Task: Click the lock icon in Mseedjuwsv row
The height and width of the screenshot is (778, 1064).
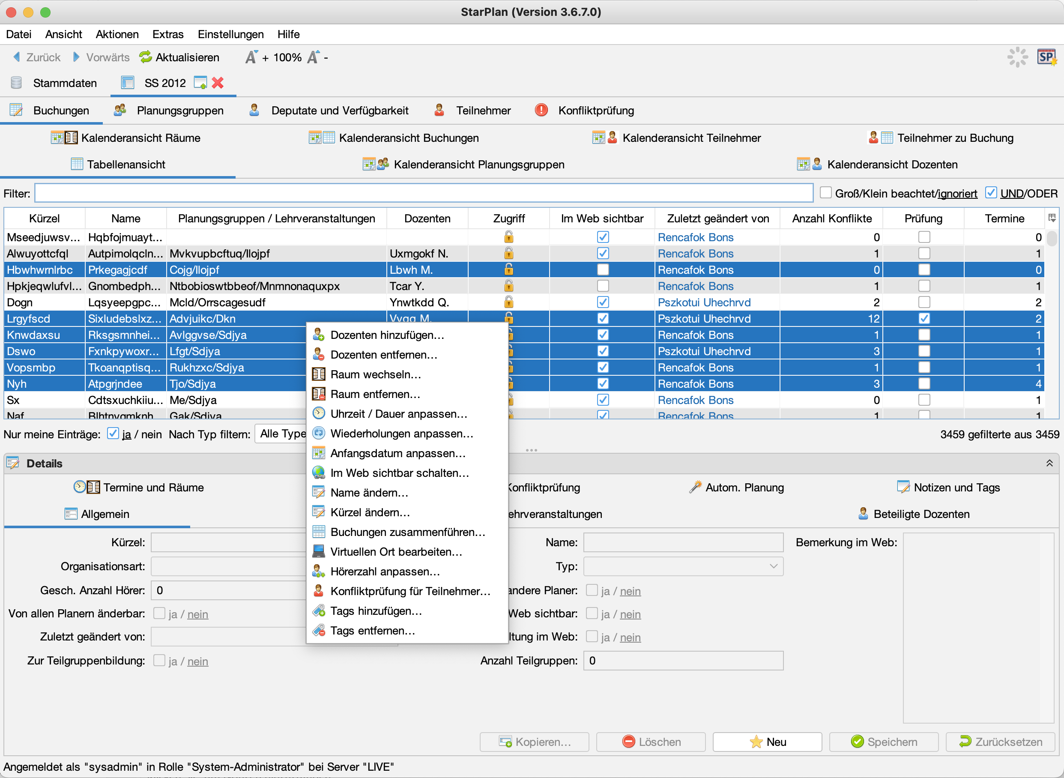Action: [x=508, y=237]
